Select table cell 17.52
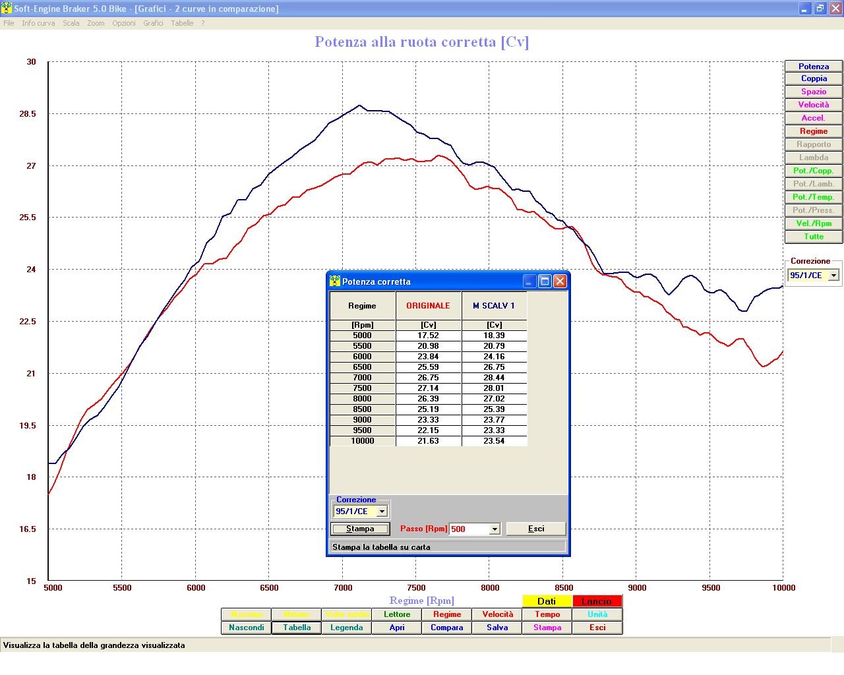The width and height of the screenshot is (844, 675). click(x=428, y=336)
